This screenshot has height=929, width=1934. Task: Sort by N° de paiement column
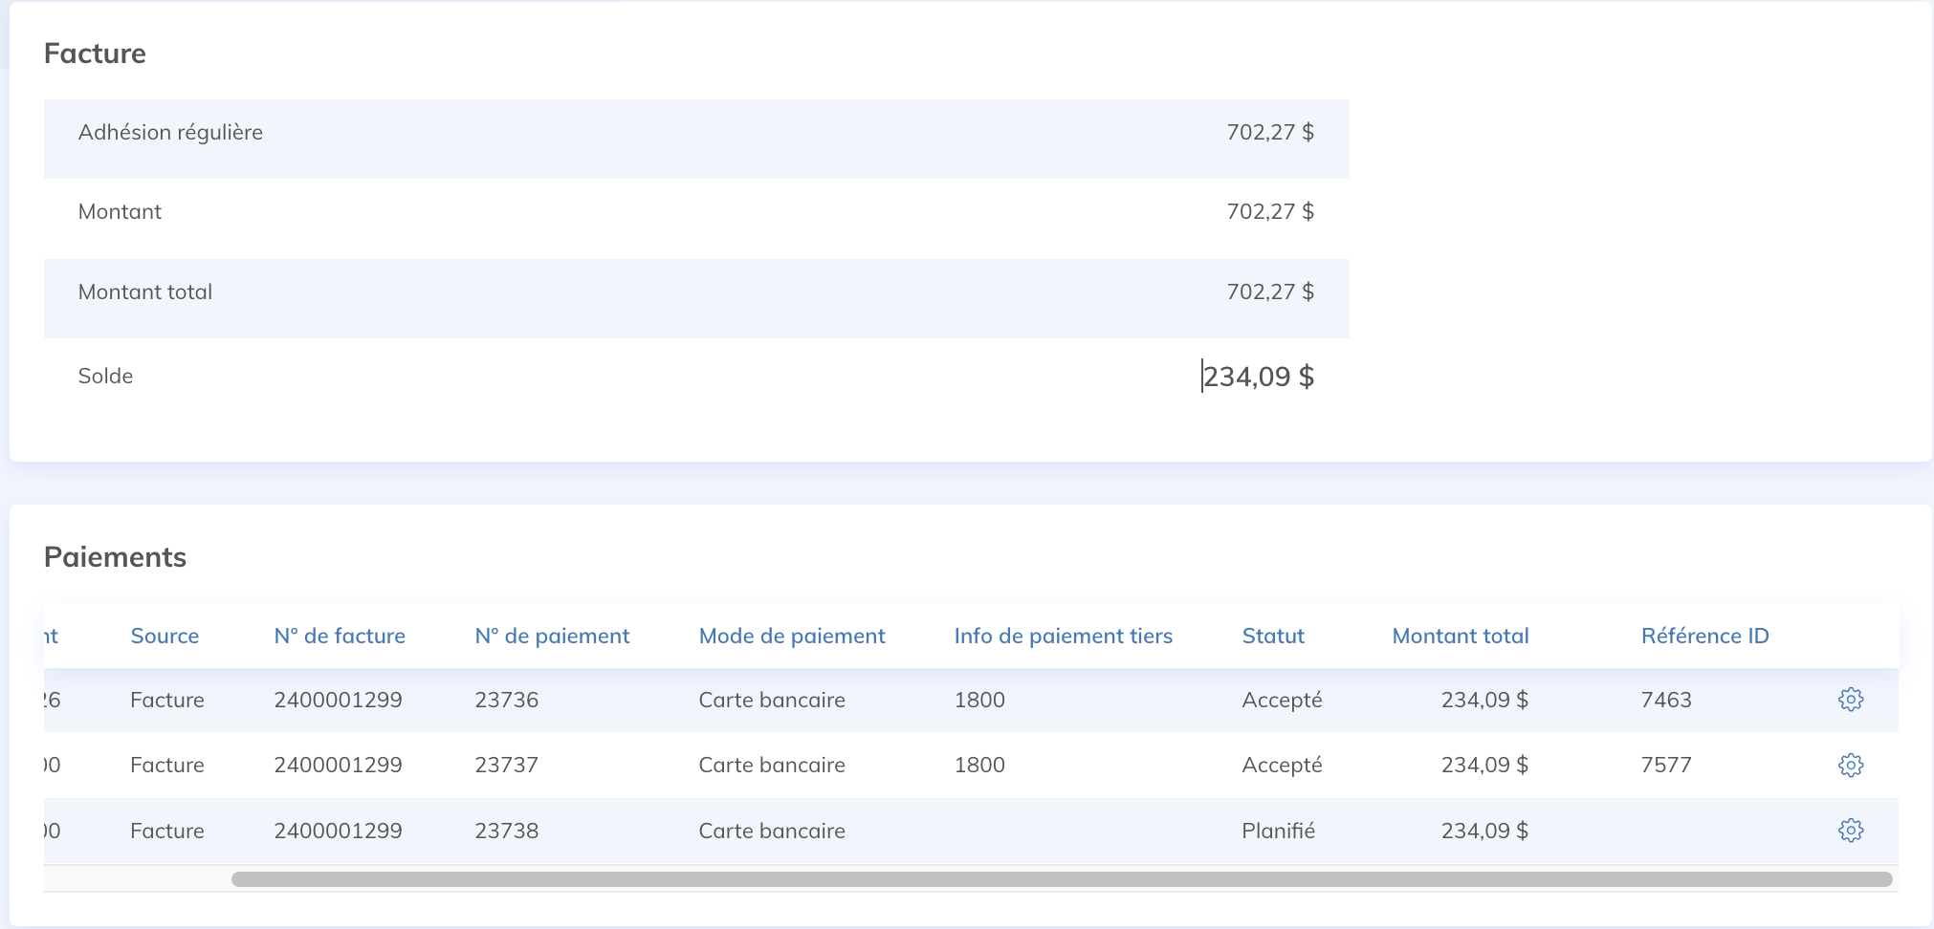click(552, 636)
